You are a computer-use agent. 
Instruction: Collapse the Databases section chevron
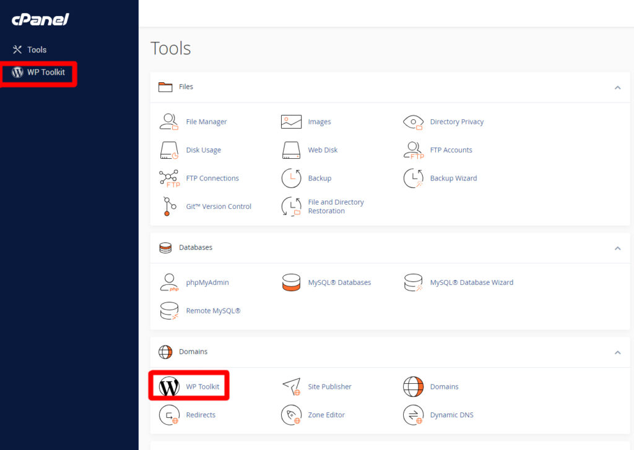(x=617, y=248)
